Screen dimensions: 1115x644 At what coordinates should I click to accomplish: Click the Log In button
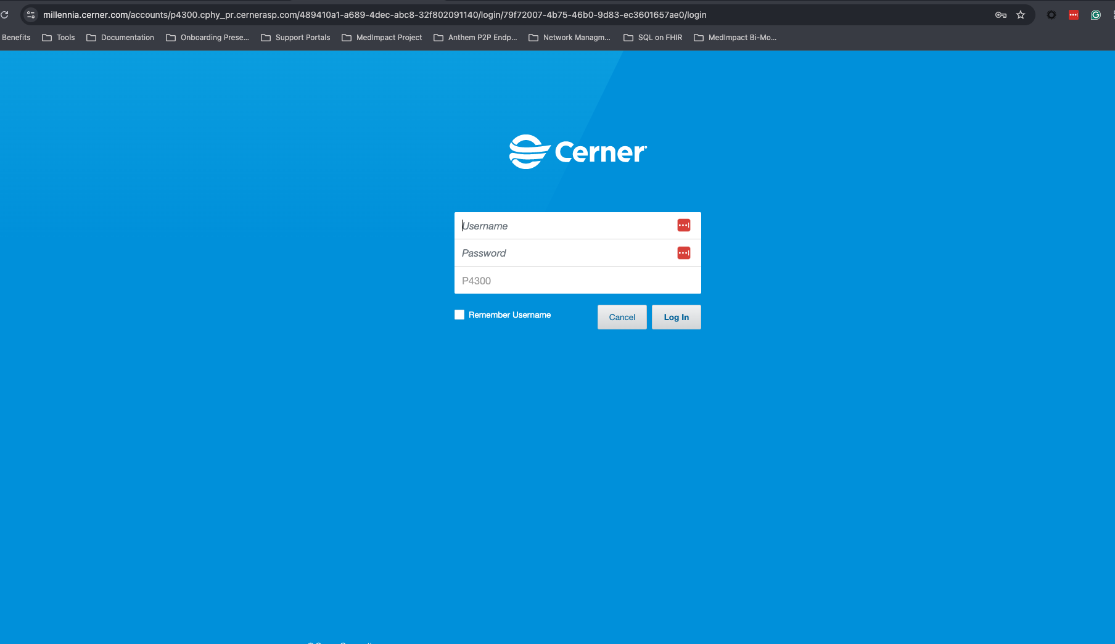(677, 317)
